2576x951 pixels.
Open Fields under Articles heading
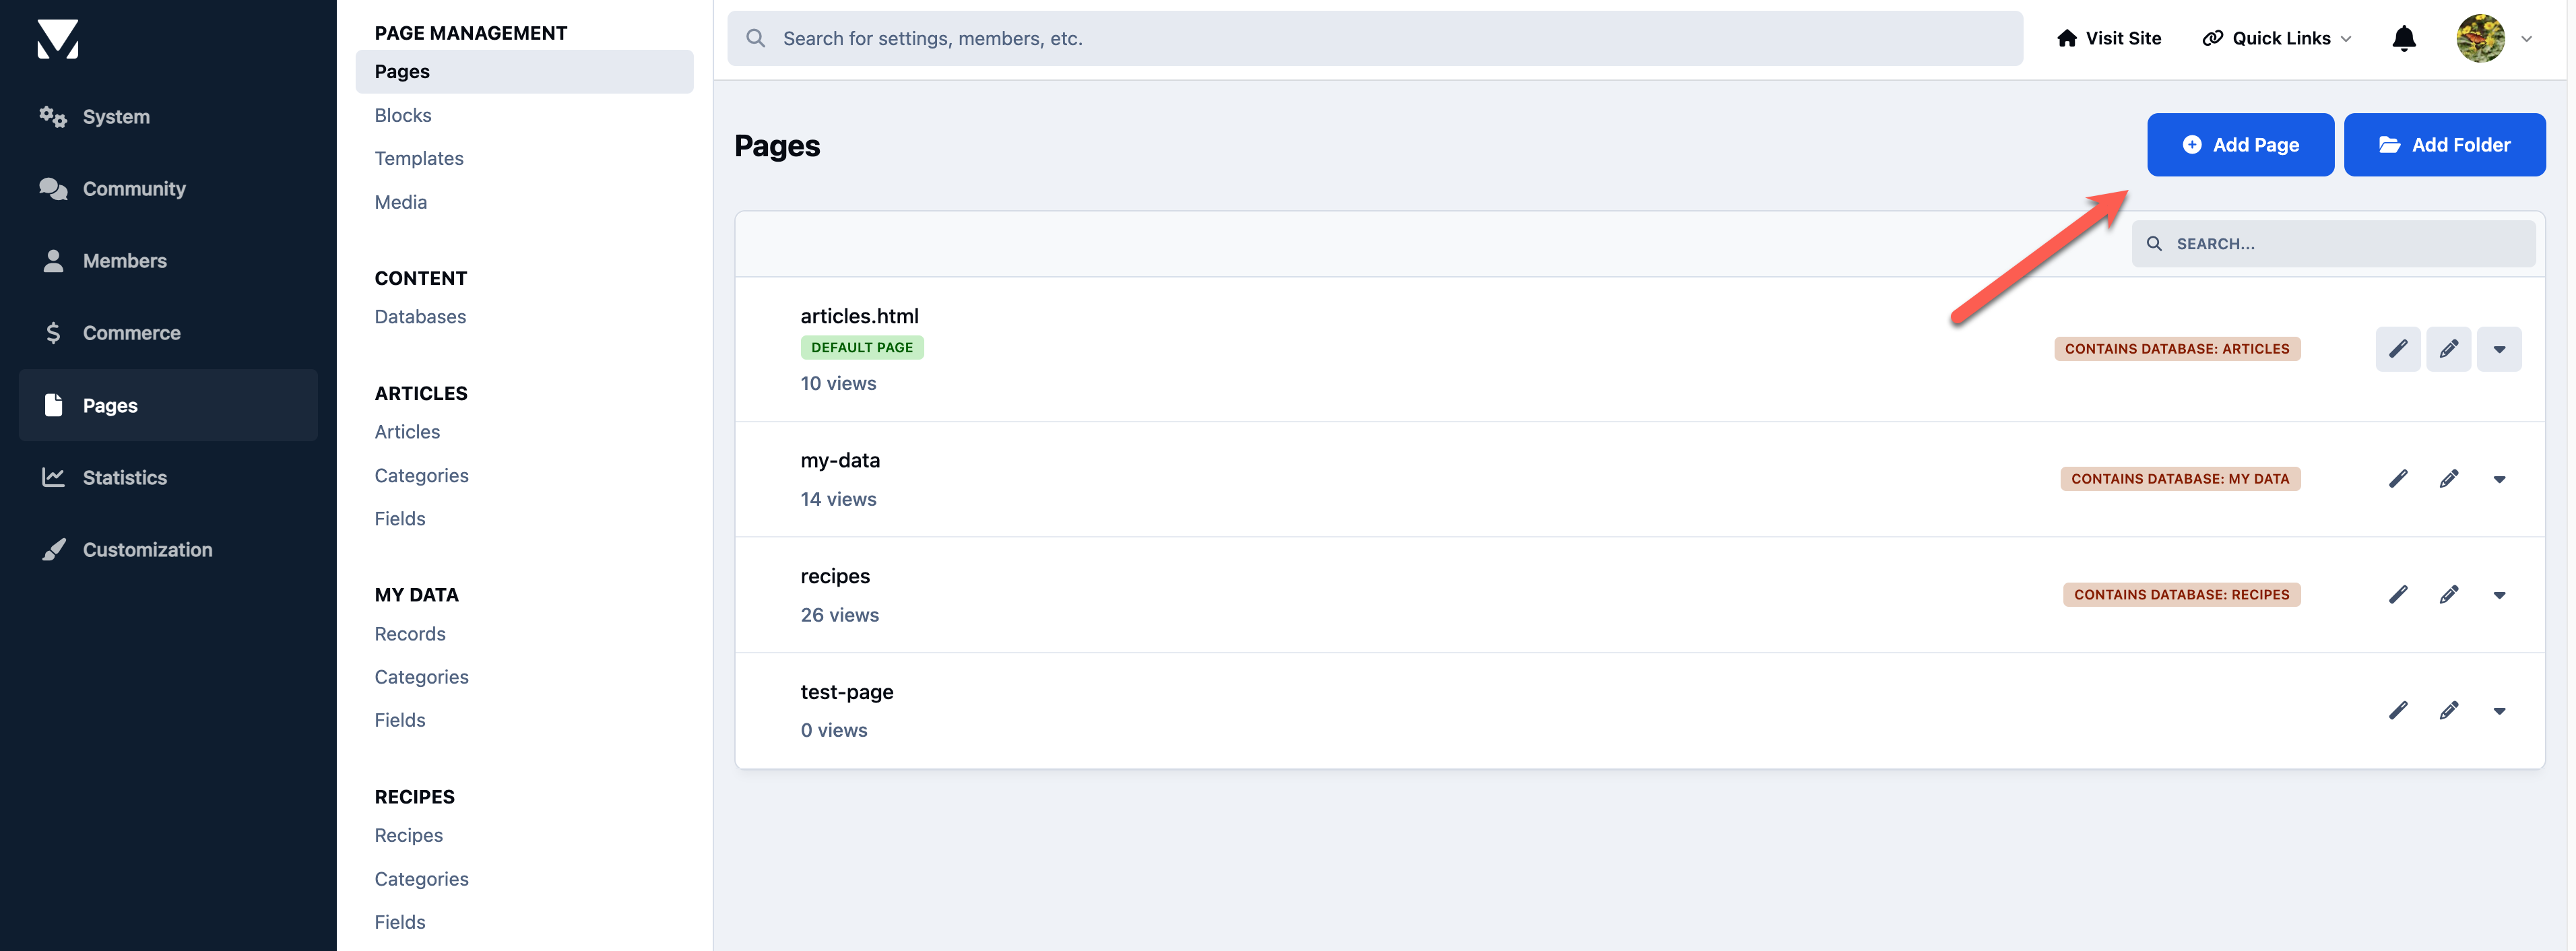tap(400, 519)
